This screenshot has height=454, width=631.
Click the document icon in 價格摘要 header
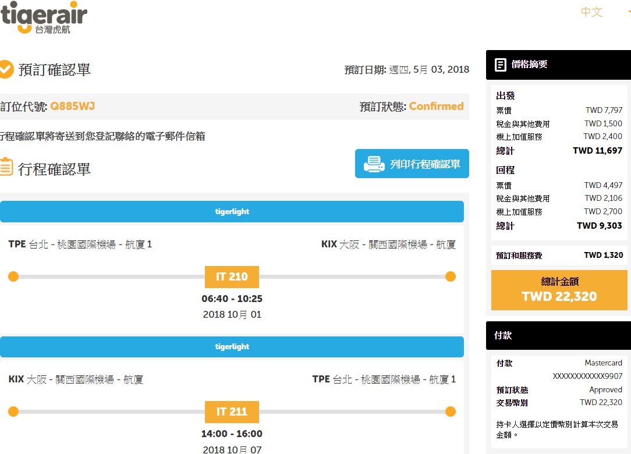500,65
